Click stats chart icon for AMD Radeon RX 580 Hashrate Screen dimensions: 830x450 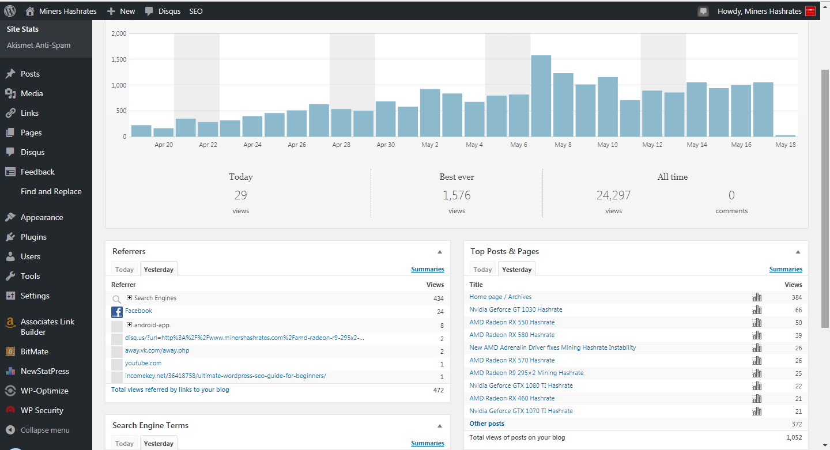tap(757, 335)
